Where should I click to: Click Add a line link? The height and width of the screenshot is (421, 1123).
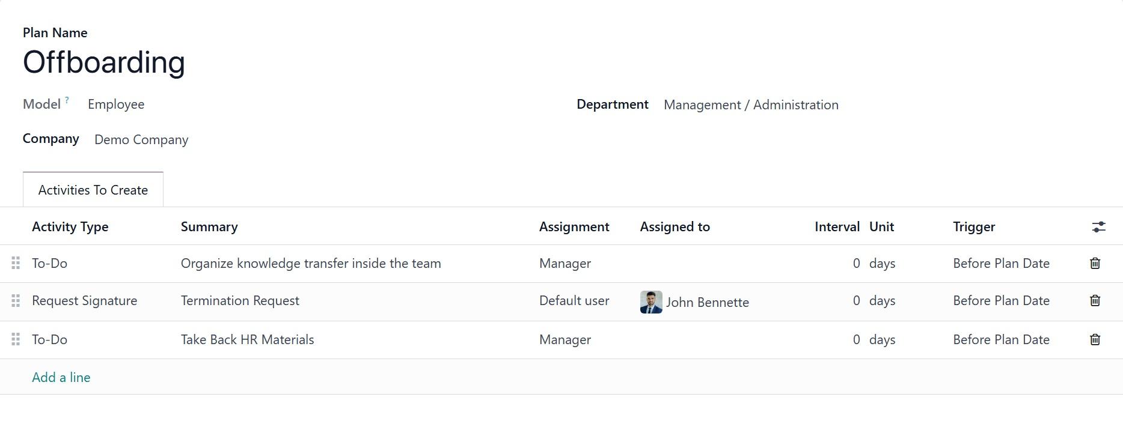(61, 377)
